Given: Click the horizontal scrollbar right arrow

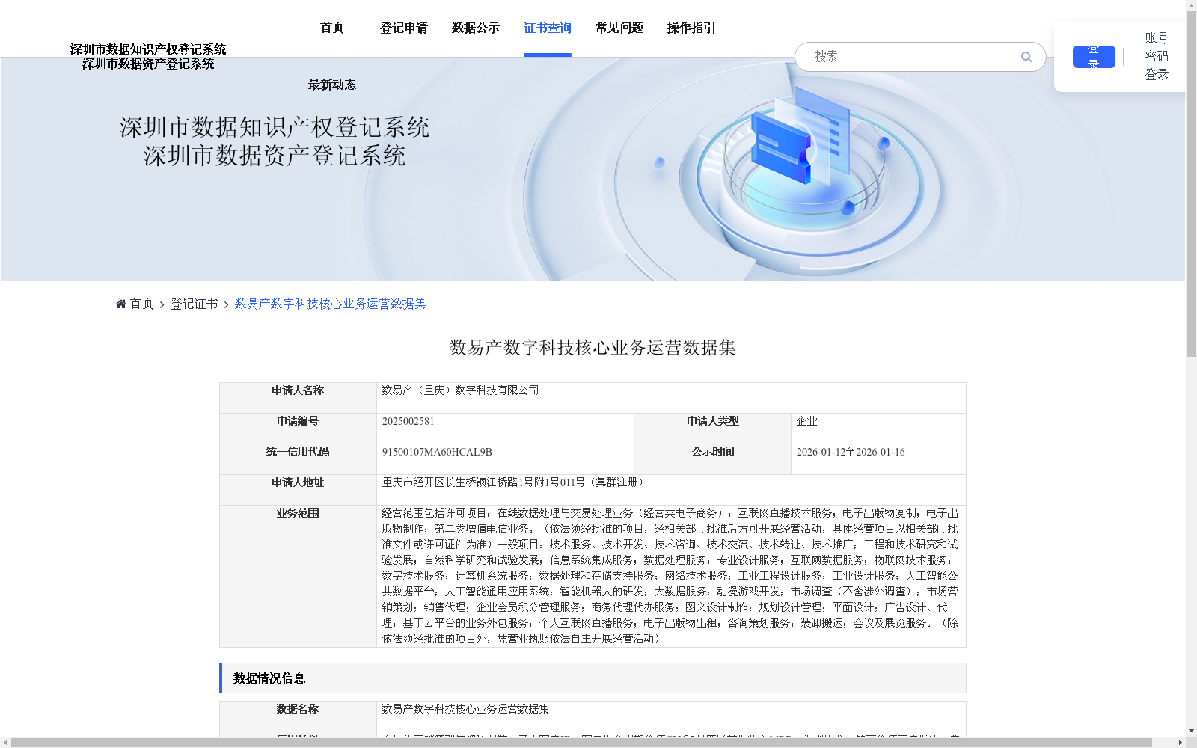Looking at the screenshot, I should coord(1181,743).
